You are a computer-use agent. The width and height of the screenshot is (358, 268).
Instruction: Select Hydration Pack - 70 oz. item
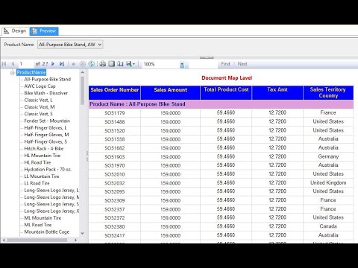48,170
